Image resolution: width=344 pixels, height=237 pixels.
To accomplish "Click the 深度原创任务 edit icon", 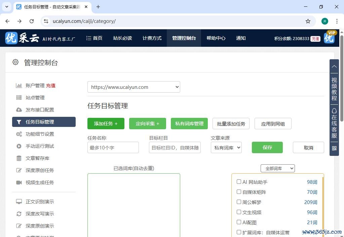I will tap(19, 170).
